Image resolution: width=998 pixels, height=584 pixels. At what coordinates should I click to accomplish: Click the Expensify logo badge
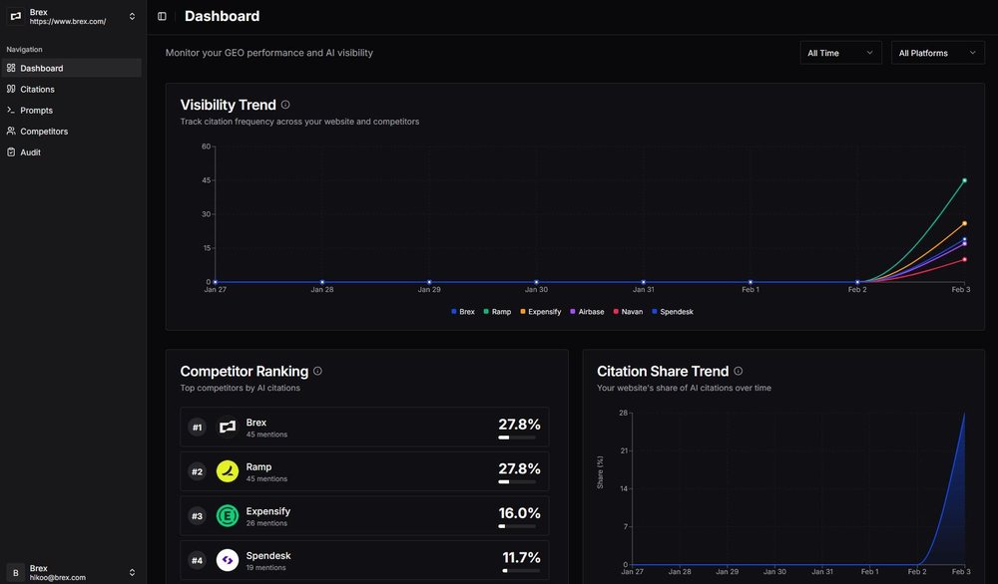(x=227, y=516)
